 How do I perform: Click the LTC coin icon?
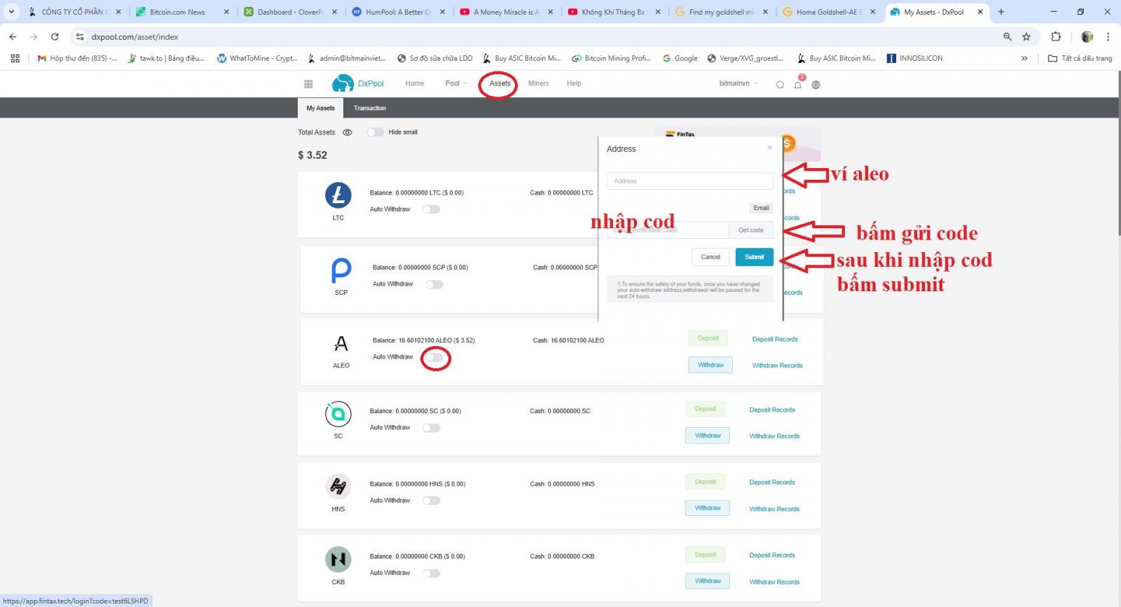point(338,195)
